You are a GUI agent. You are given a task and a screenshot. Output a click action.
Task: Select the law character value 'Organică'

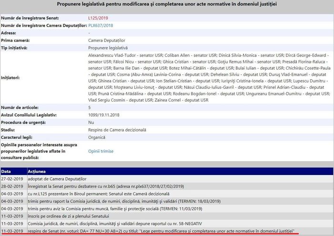click(97, 137)
